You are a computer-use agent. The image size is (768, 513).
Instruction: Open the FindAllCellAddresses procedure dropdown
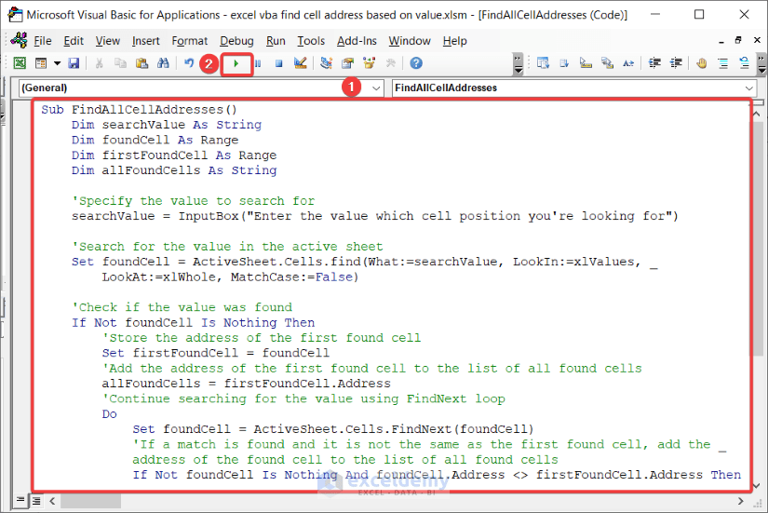(748, 88)
